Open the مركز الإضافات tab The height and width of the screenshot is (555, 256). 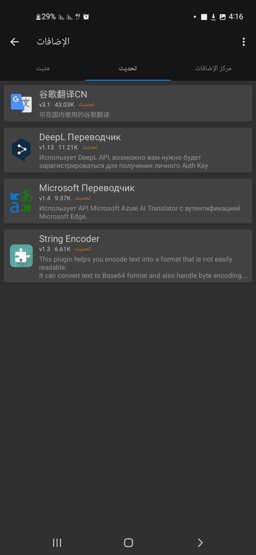(x=213, y=68)
